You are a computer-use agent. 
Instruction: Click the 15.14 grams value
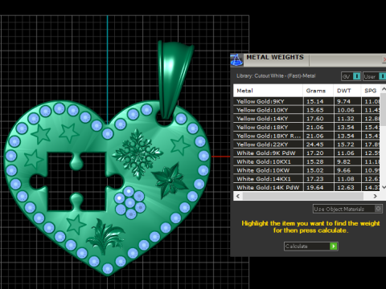(314, 101)
